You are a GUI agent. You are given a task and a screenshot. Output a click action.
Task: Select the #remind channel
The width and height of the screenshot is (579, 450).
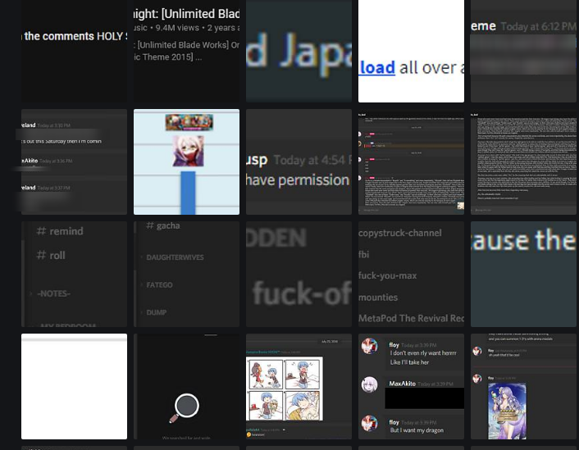tap(60, 231)
